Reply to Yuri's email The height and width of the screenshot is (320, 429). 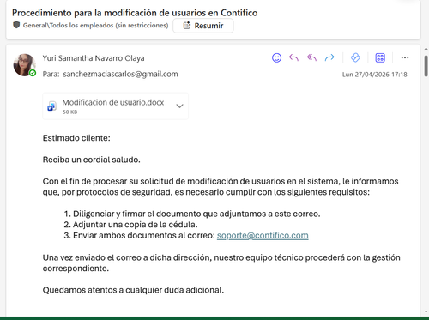tap(293, 57)
